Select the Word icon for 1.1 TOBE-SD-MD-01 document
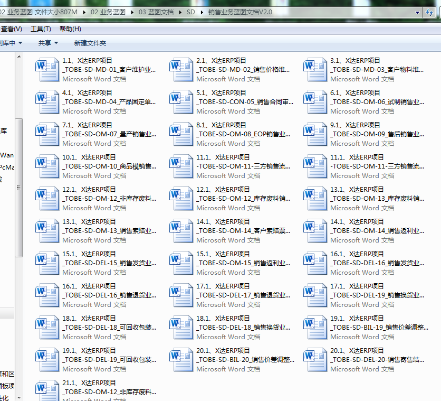Viewport: 441px width, 401px height. tap(47, 68)
